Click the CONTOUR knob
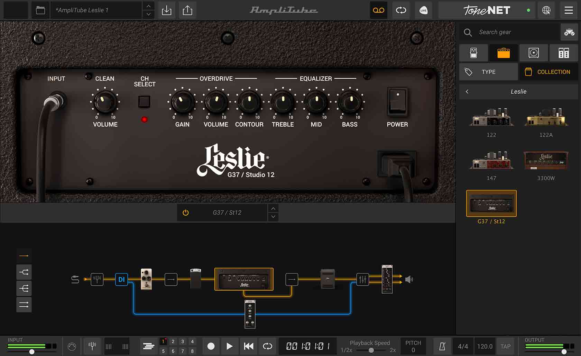Viewport: 581px width, 356px height. coord(249,102)
